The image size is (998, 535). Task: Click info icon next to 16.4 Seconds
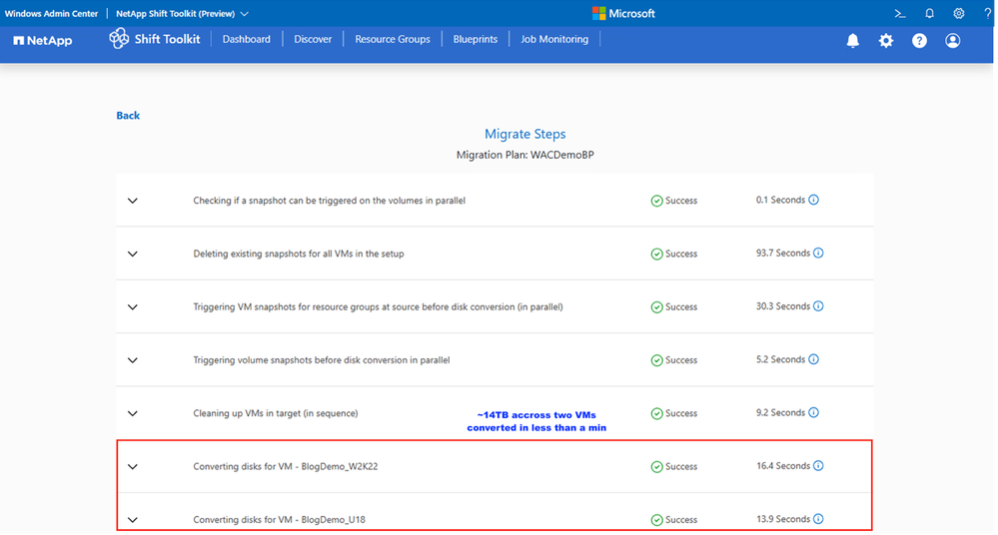(x=818, y=466)
